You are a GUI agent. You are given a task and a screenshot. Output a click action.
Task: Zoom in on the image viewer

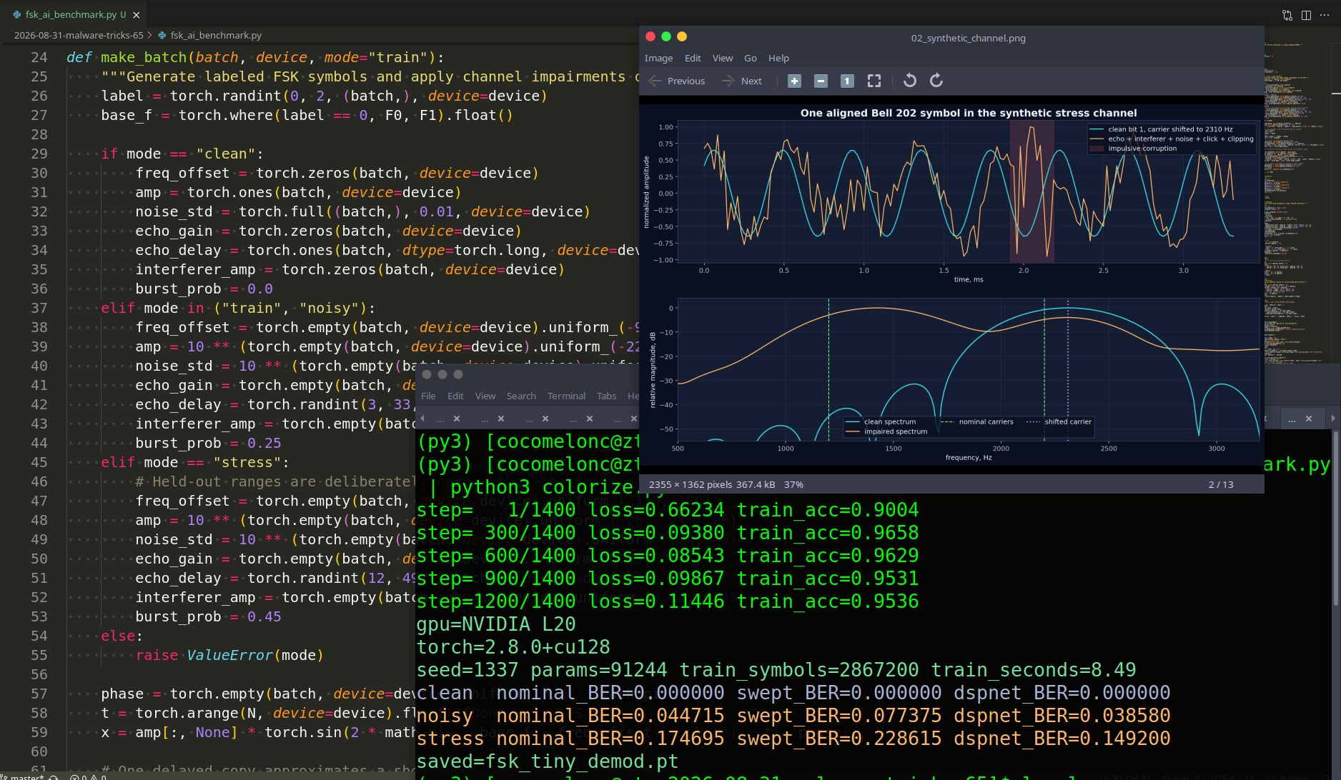[x=794, y=81]
